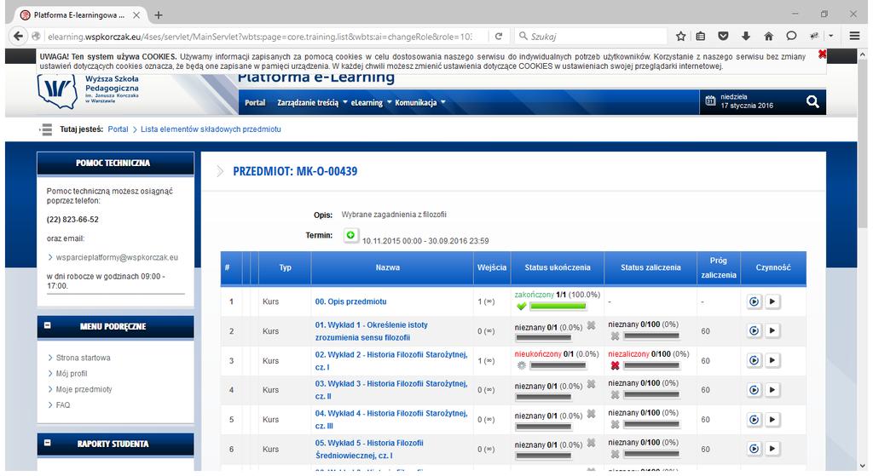Click the Wyższa Szkoła Pedagogiczna logo
The width and height of the screenshot is (873, 476).
pos(88,92)
